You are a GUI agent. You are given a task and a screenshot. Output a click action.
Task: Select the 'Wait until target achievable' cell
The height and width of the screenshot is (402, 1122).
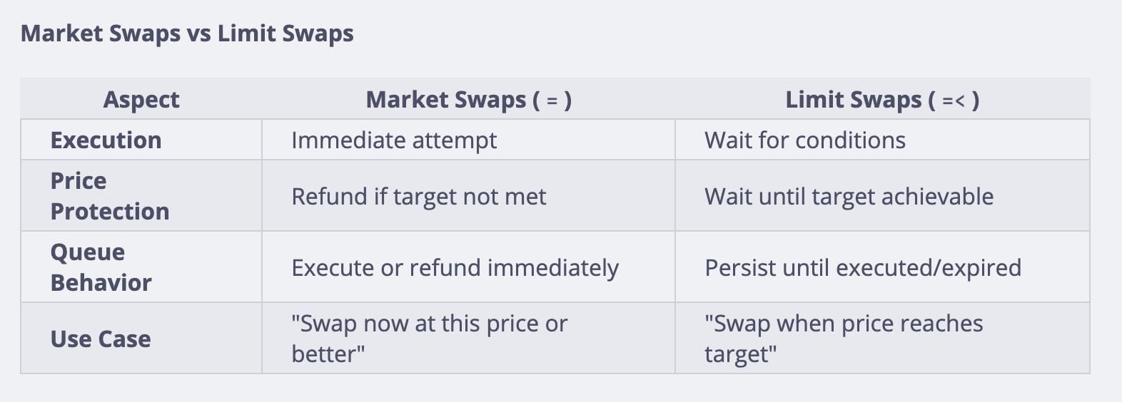[x=849, y=197]
